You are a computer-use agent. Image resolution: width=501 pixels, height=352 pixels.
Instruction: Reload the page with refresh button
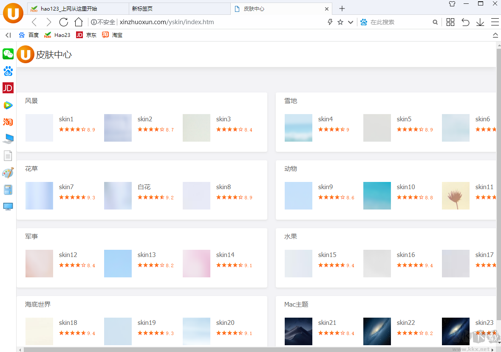pos(64,22)
